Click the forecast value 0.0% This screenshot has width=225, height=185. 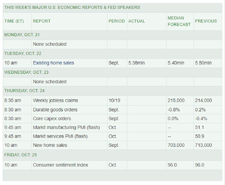[x=173, y=119]
